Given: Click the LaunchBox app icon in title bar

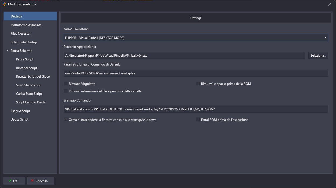Looking at the screenshot, I should (x=4, y=4).
